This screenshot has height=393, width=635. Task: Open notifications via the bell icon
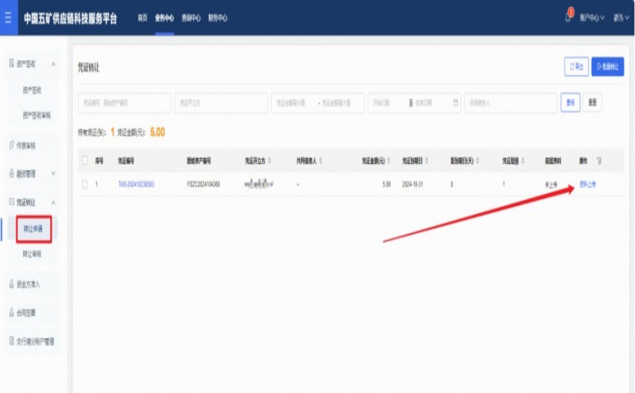(568, 17)
